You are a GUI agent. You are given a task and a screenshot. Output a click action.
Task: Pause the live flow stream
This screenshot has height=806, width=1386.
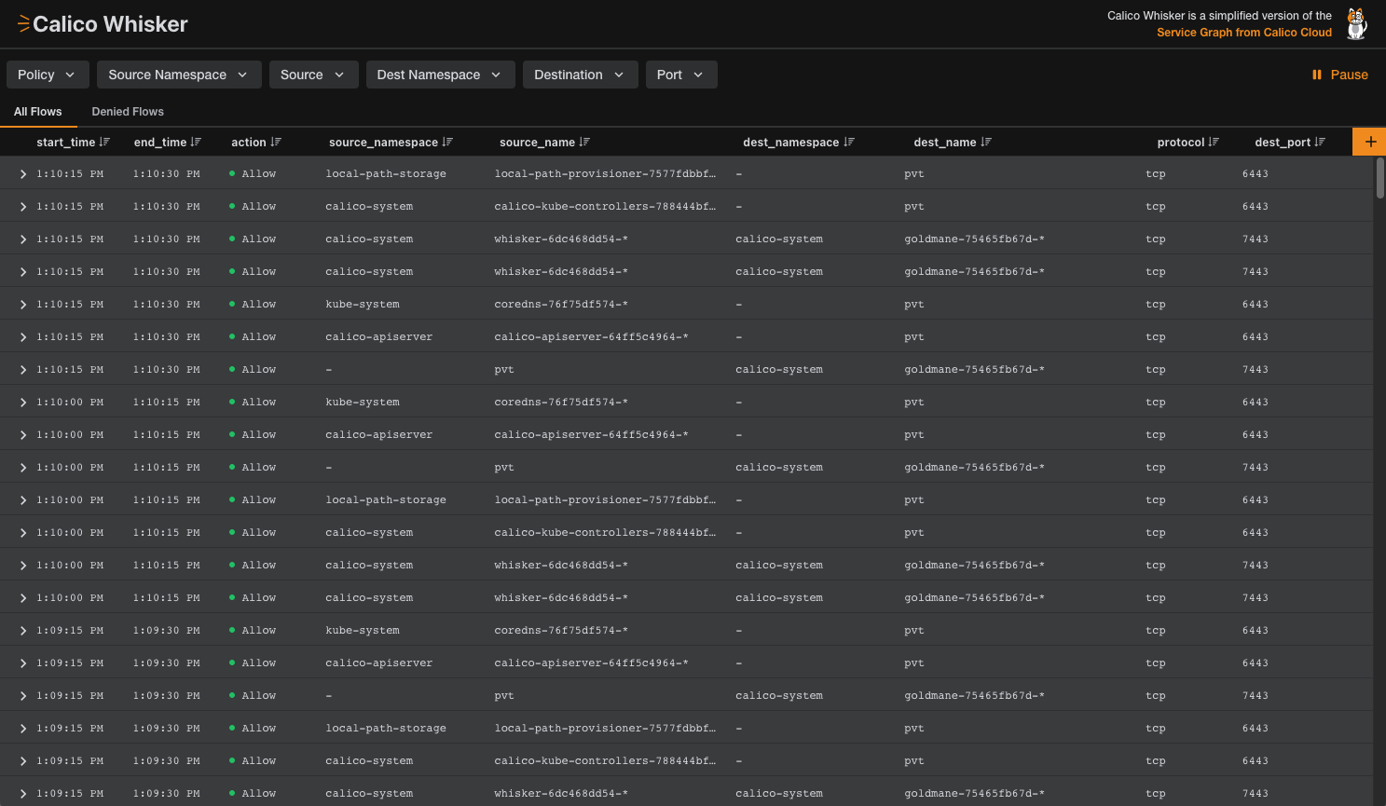pyautogui.click(x=1339, y=75)
